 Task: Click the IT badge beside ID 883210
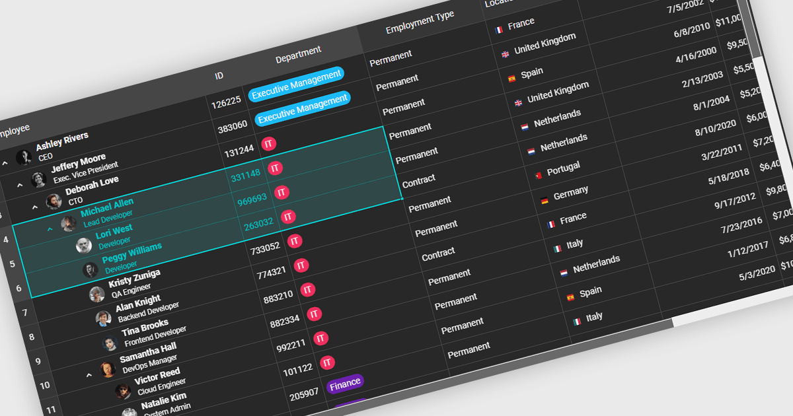[307, 290]
